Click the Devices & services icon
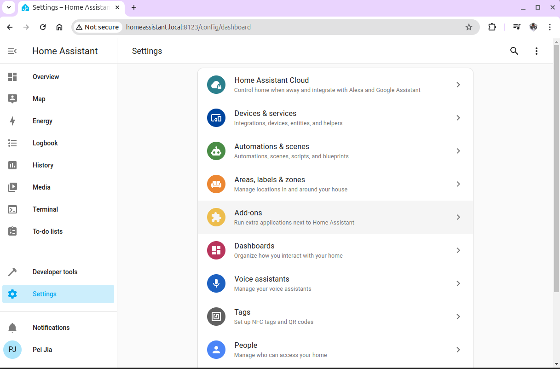Viewport: 560px width, 369px height. [216, 118]
